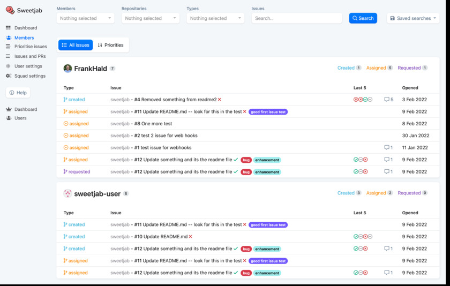Click the Squad settings gears icon

(9, 76)
